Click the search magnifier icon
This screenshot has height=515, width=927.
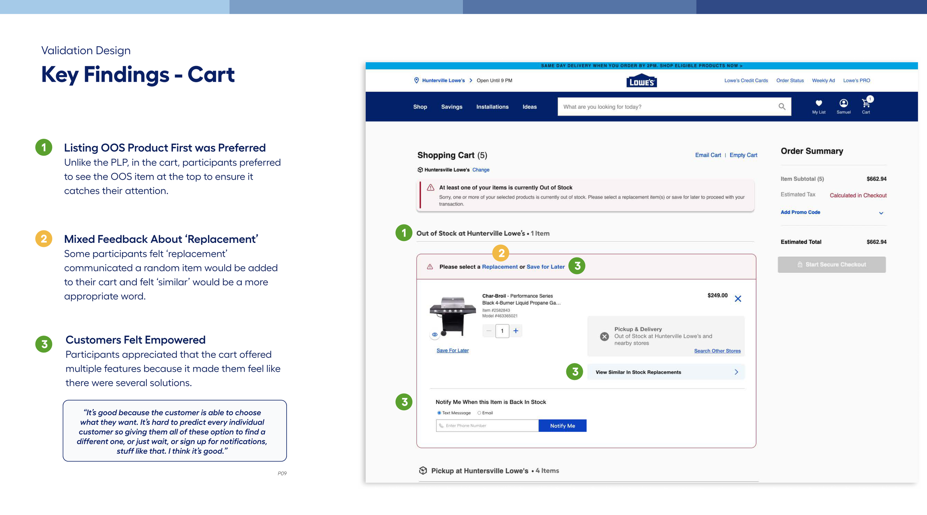[x=782, y=107]
